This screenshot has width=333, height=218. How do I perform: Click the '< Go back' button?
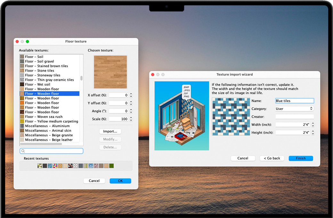pos(272,158)
